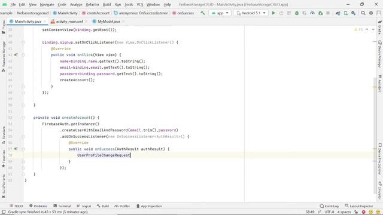383x215 pixels.
Task: Switch to the MyModel.java tab
Action: coord(109,21)
